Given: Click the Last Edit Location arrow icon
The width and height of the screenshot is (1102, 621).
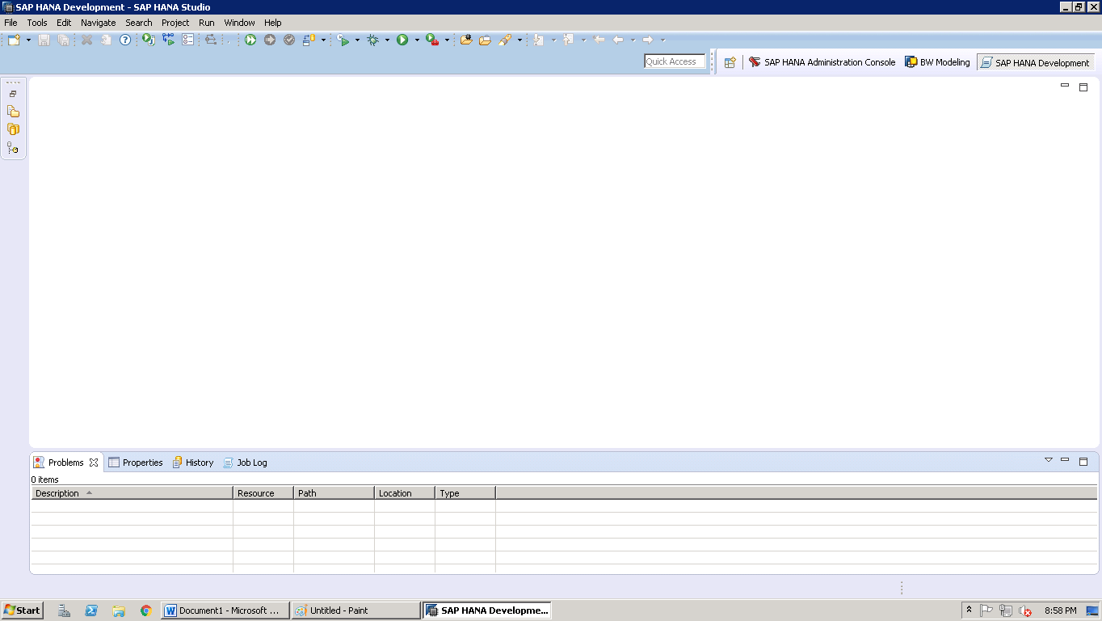Looking at the screenshot, I should tap(599, 40).
